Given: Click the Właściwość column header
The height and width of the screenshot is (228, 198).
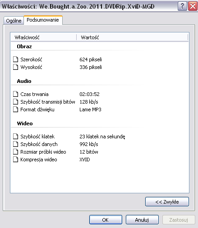Looking at the screenshot, I should pos(44,37).
